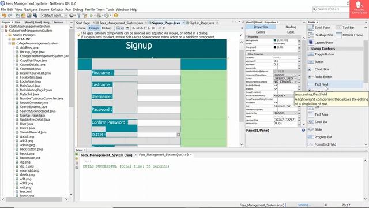This screenshot has width=369, height=208.
Task: Expand the META-INF package node
Action: pyautogui.click(x=10, y=39)
